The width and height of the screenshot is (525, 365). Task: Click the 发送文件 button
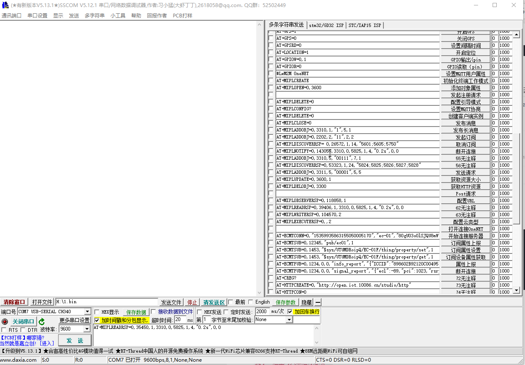pos(172,302)
